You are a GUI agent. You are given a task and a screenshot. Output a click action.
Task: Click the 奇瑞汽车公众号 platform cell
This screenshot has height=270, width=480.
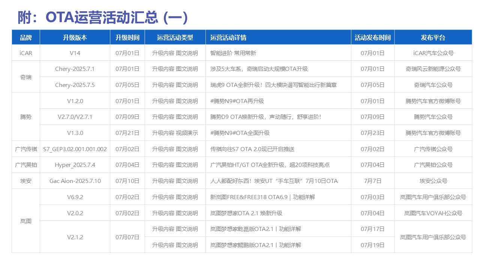click(433, 85)
